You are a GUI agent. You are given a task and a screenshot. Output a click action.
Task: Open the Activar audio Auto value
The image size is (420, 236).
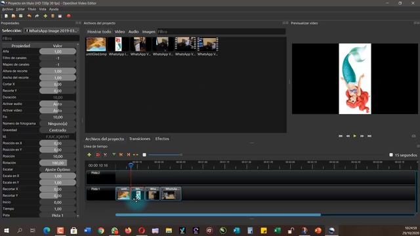click(x=58, y=104)
